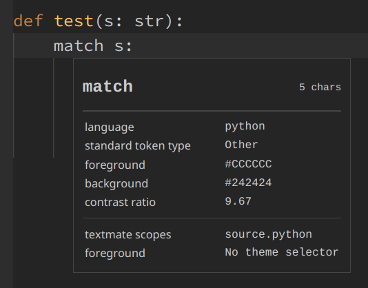
Task: Click the '#242424' background value
Action: click(248, 183)
